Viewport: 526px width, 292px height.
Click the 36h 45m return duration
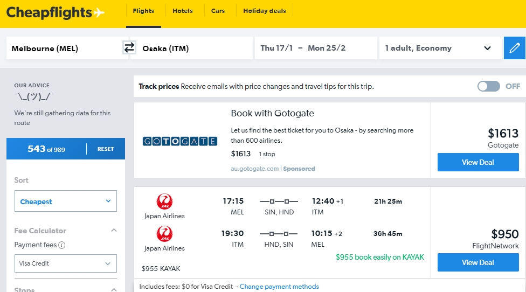pyautogui.click(x=388, y=234)
